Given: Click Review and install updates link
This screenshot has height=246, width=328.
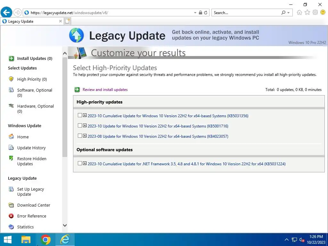Looking at the screenshot, I should pos(105,90).
